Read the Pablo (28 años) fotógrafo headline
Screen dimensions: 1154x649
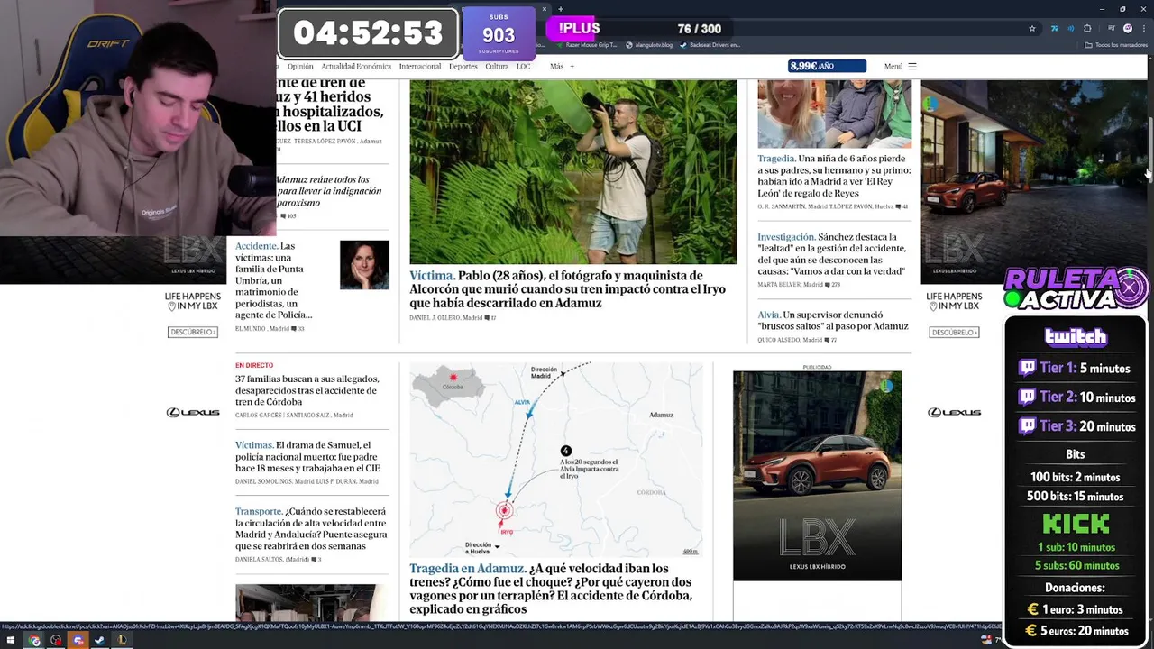pyautogui.click(x=567, y=289)
